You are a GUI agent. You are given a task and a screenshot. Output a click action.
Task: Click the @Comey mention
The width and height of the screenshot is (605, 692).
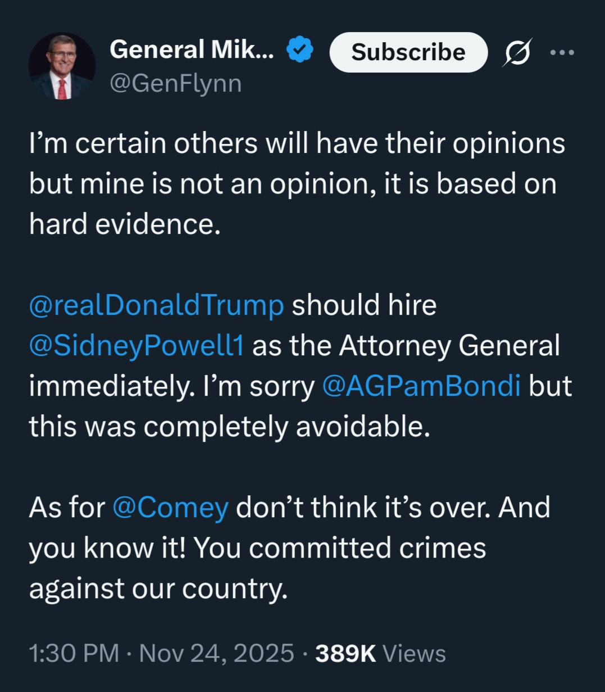(170, 508)
